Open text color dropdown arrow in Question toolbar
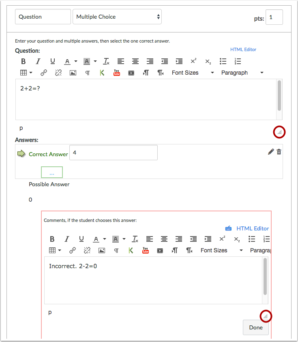298x342 pixels. click(x=76, y=61)
